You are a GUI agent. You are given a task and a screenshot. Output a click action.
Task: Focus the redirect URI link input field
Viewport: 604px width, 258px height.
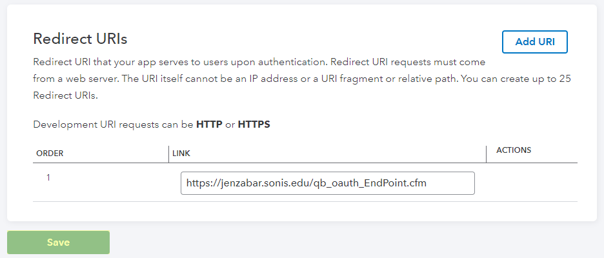pyautogui.click(x=327, y=183)
